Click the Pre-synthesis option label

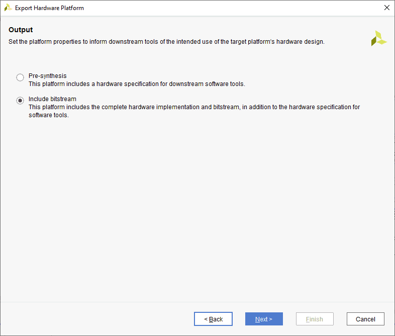[47, 76]
